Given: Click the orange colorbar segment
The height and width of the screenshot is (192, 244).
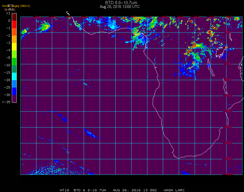Looking at the screenshot, I should tap(14, 39).
